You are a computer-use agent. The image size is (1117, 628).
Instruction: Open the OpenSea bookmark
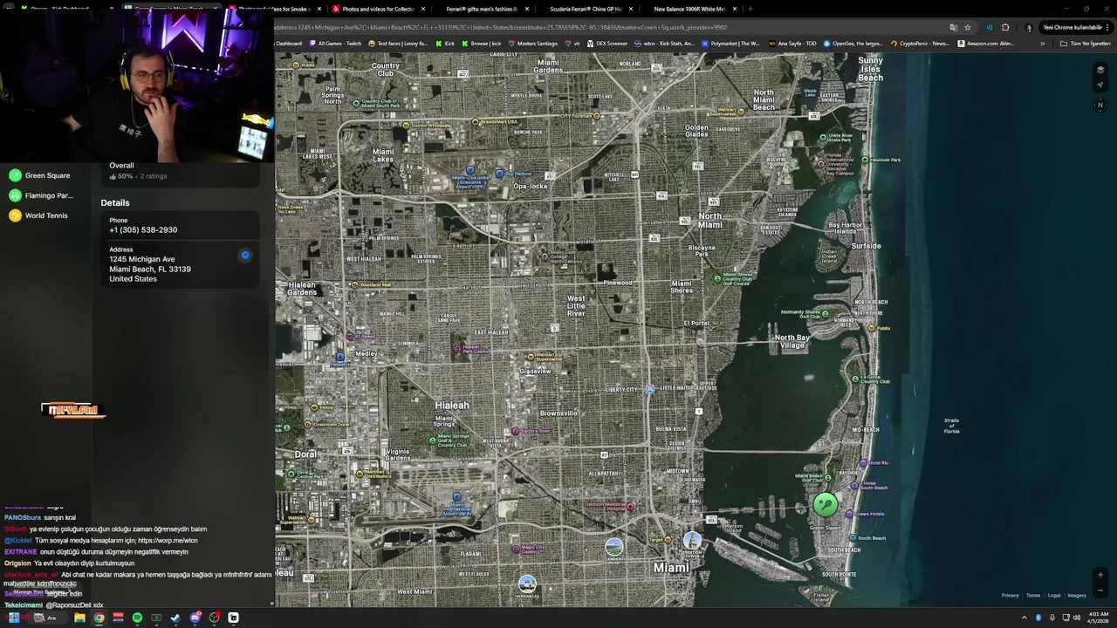(853, 44)
